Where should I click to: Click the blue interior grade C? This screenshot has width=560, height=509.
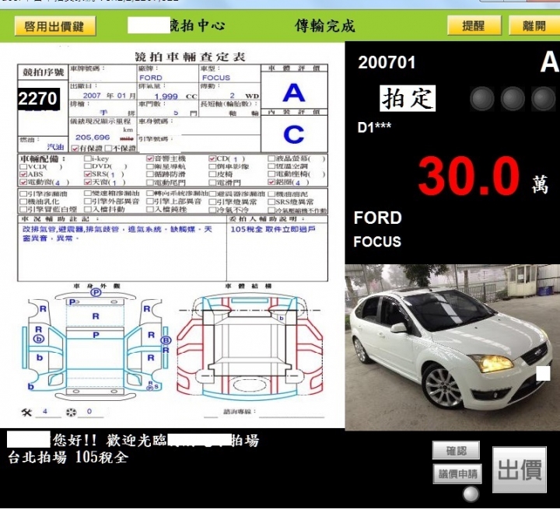pos(293,134)
